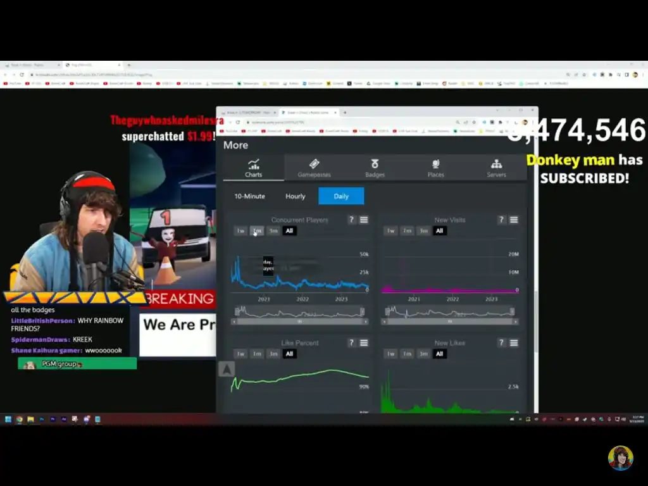Select 1w range for Like Percent
The width and height of the screenshot is (648, 486).
pos(240,354)
